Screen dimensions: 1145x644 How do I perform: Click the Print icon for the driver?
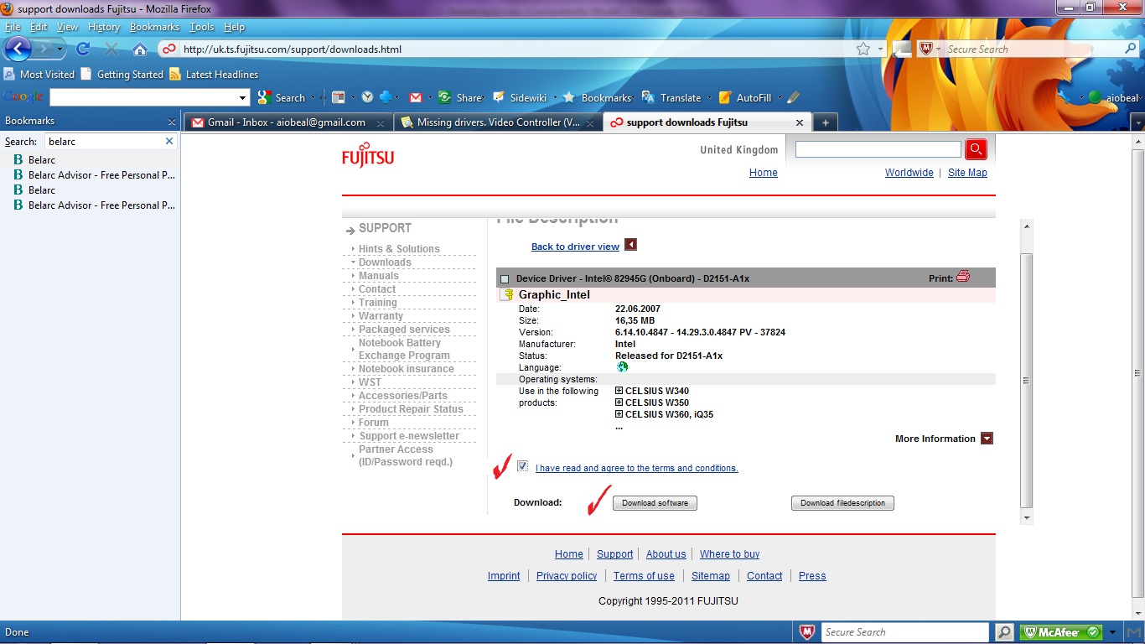point(963,276)
